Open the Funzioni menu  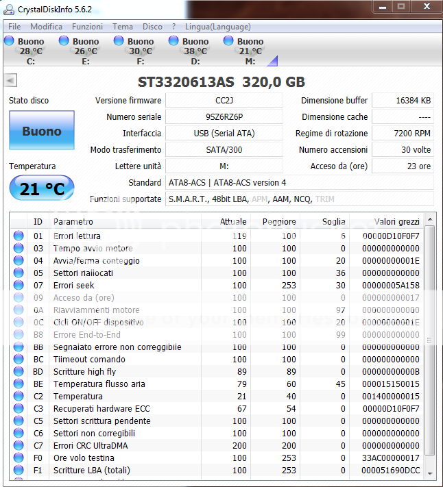tap(87, 27)
